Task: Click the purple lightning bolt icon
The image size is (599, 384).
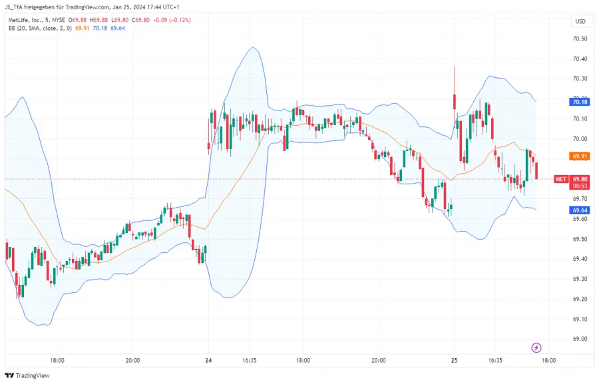Action: 536,347
